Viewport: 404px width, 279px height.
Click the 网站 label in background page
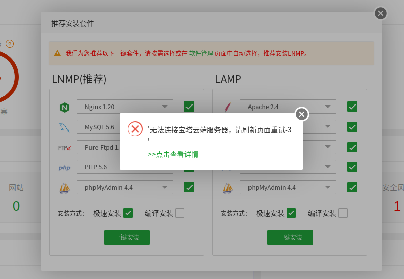tap(16, 188)
